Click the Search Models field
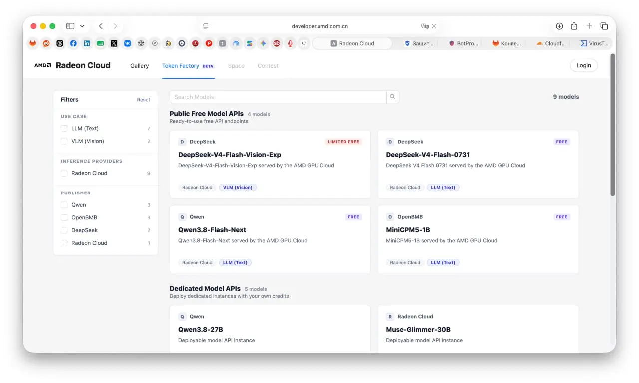The height and width of the screenshot is (383, 639). [x=278, y=97]
